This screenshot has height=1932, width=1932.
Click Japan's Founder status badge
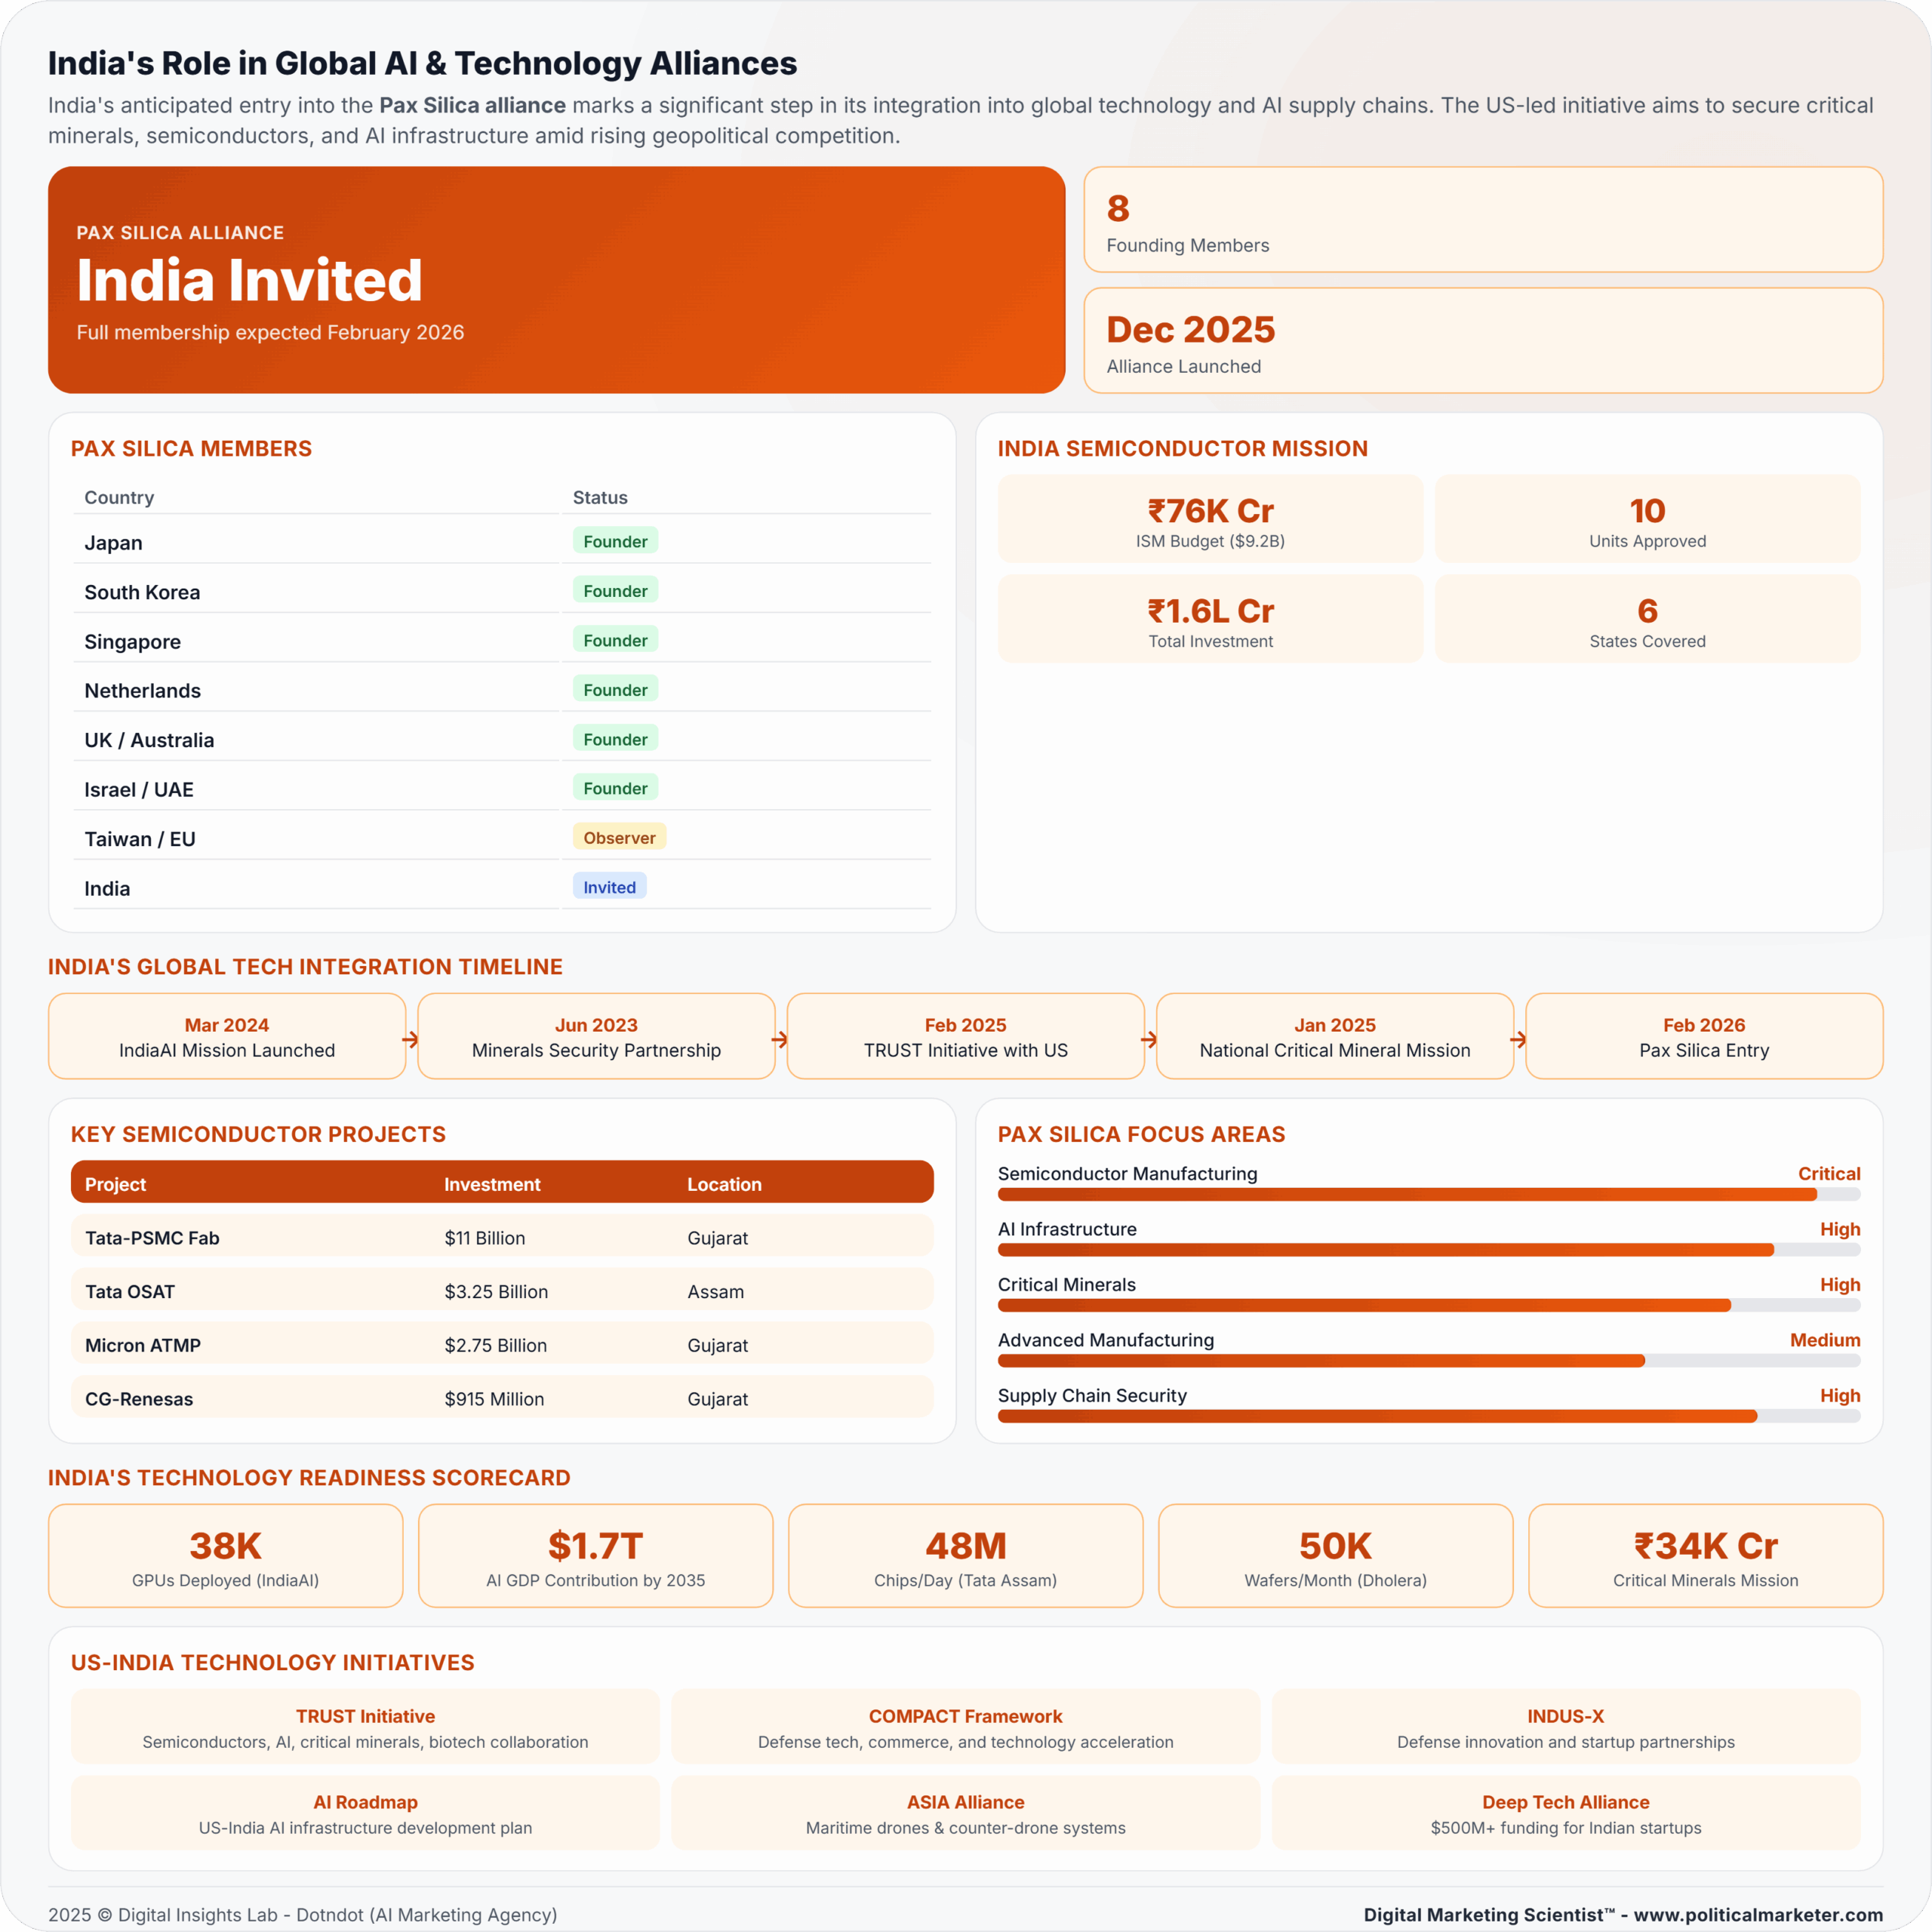click(615, 541)
